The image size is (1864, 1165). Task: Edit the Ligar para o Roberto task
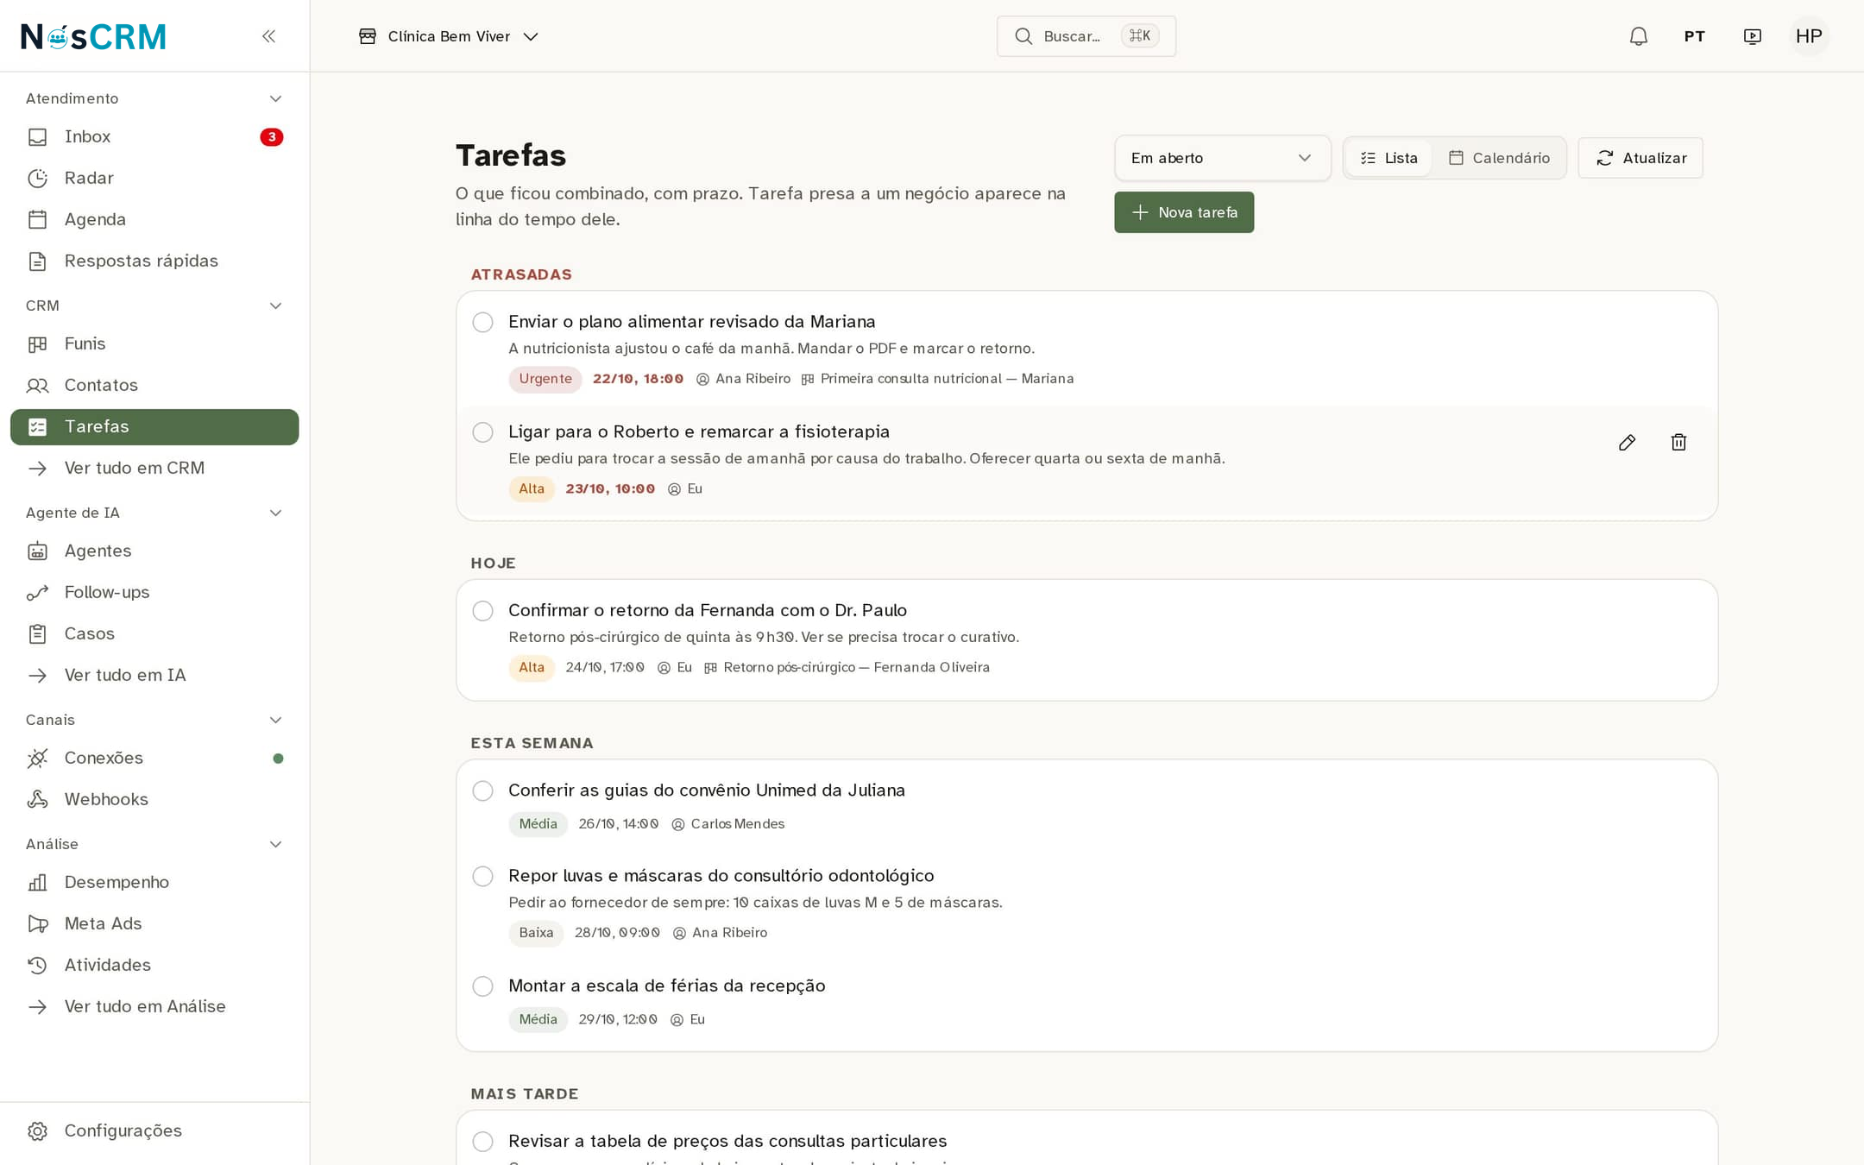pyautogui.click(x=1627, y=443)
